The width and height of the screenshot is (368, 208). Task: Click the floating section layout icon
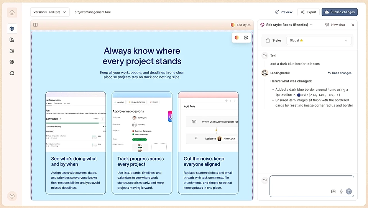coord(246,38)
